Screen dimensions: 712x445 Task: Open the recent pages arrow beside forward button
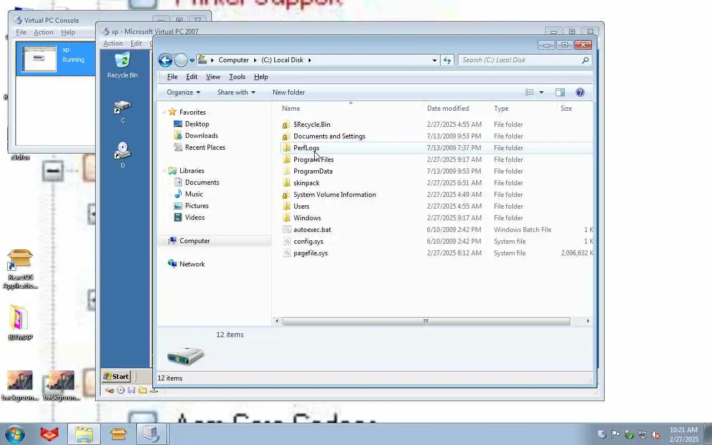point(192,60)
